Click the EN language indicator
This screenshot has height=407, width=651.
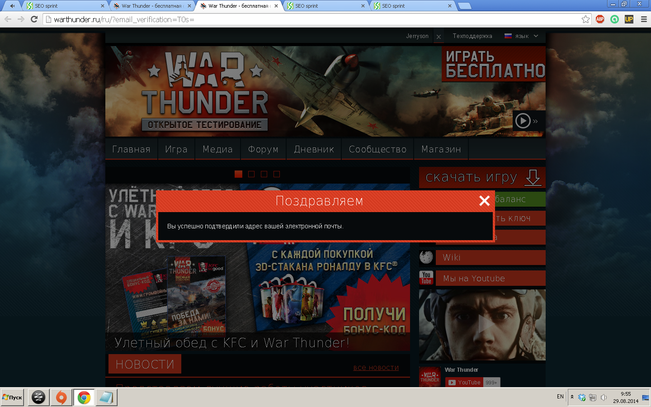(560, 397)
